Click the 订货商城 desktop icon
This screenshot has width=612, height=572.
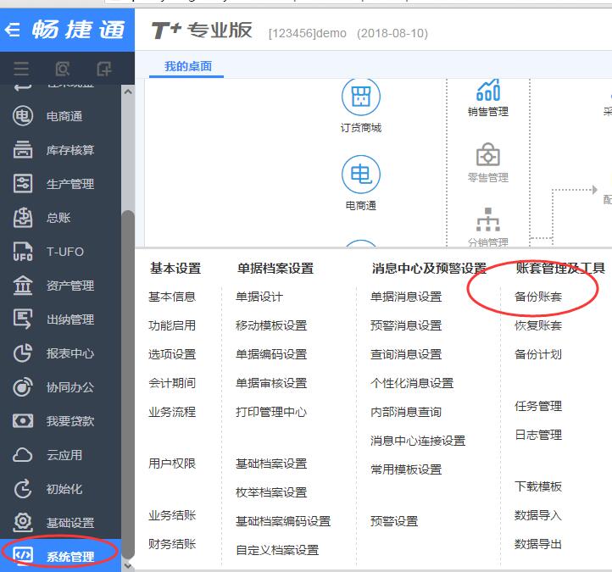point(361,97)
